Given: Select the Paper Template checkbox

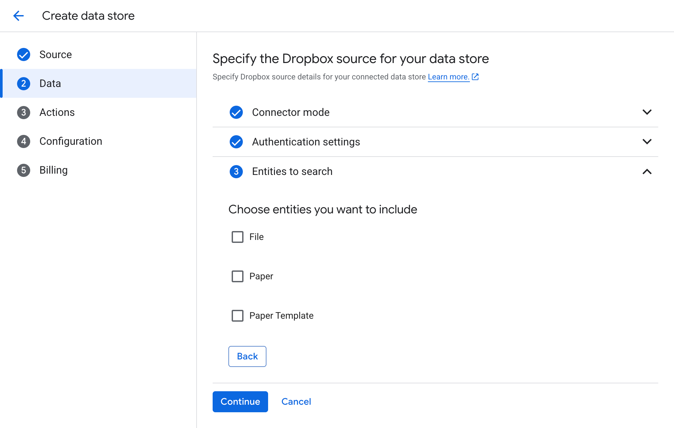Looking at the screenshot, I should [x=237, y=315].
